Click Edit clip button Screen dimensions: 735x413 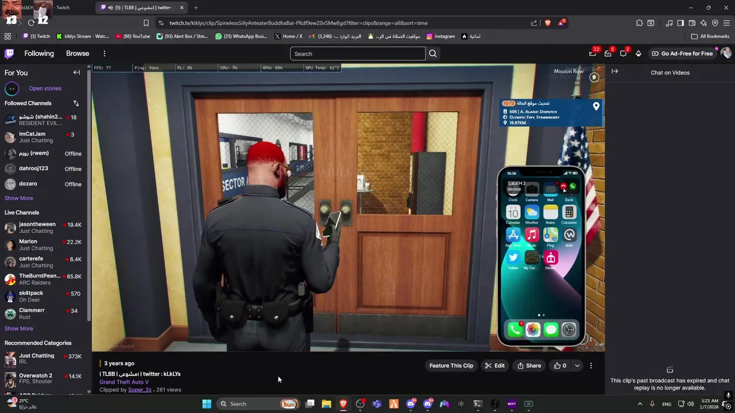click(494, 365)
